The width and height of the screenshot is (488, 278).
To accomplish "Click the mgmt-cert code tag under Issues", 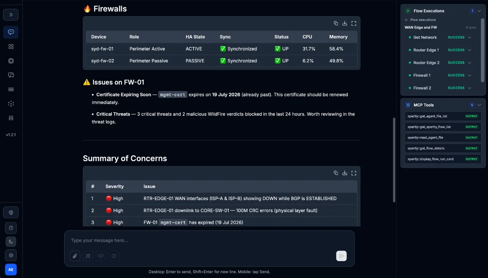I will coord(172,95).
